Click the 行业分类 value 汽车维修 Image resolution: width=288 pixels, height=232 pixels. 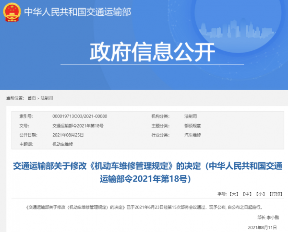[x=192, y=135]
